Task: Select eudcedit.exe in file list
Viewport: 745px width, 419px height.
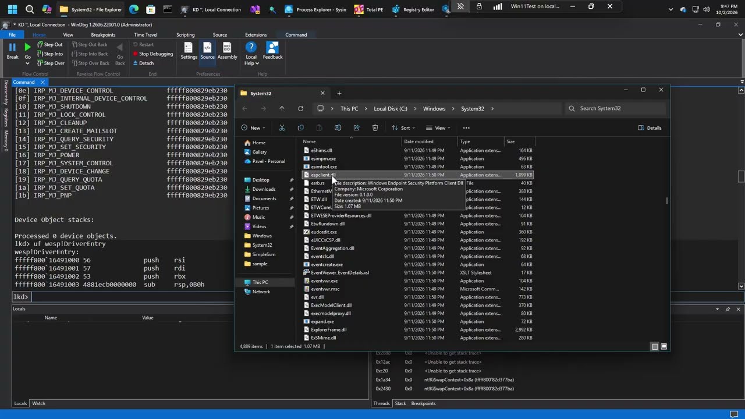Action: point(324,232)
